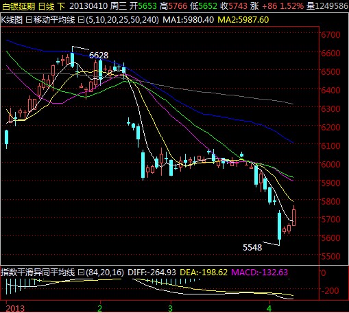Click month 3 marker on time axis
Image resolution: width=349 pixels, height=313 pixels.
pyautogui.click(x=170, y=308)
